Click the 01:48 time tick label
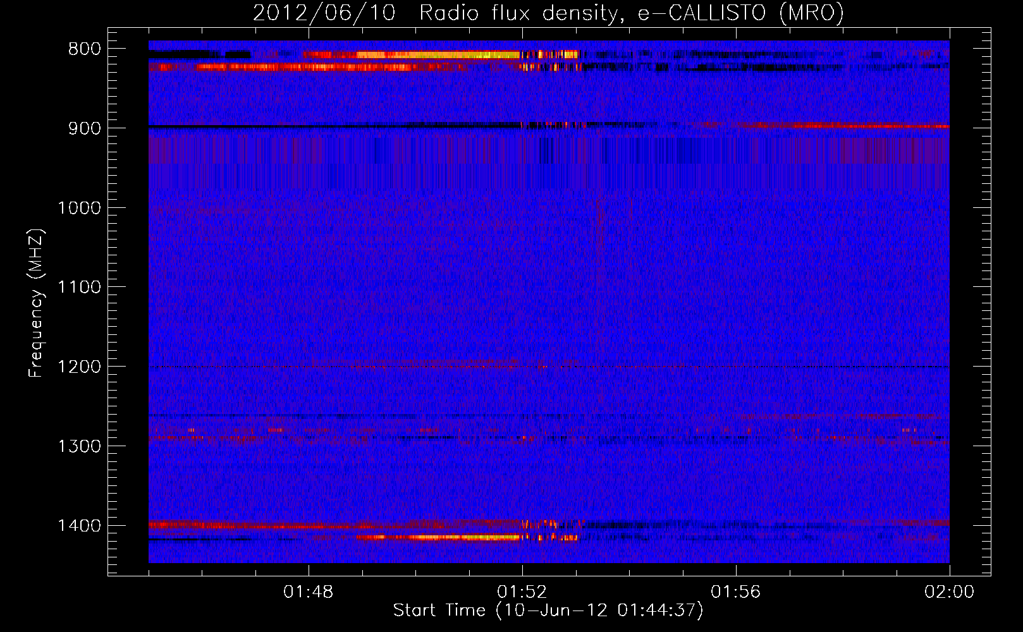The width and height of the screenshot is (1023, 632). pos(309,592)
